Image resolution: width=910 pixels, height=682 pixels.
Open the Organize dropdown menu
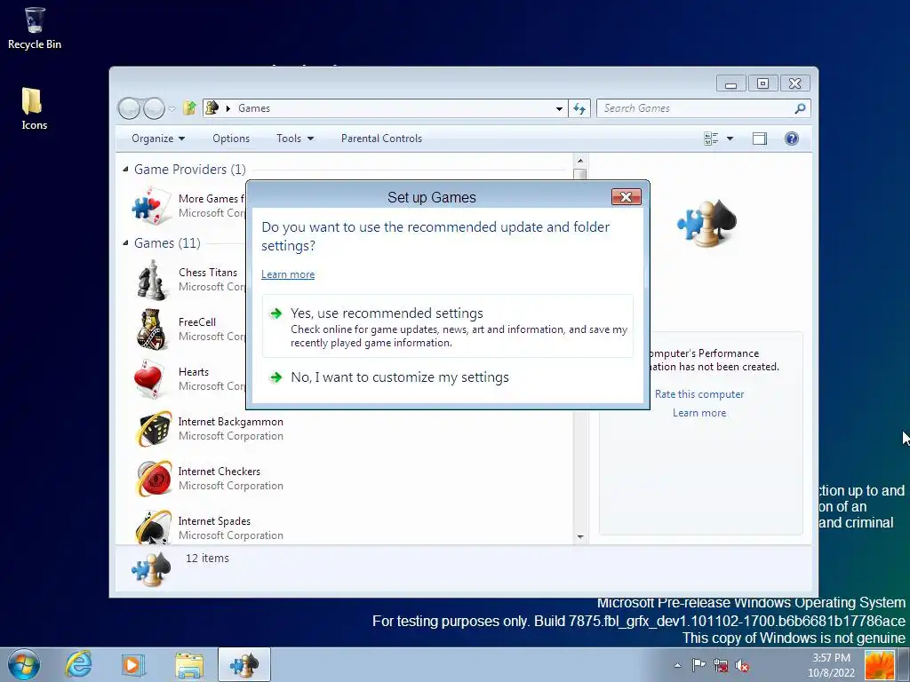158,139
